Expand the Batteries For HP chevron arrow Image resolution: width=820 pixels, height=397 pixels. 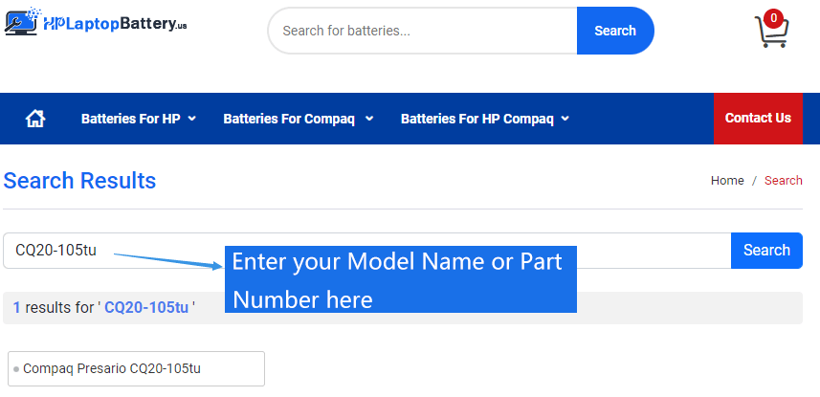(x=192, y=119)
